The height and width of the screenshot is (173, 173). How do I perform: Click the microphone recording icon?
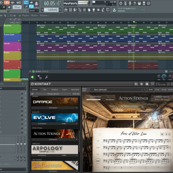click(x=130, y=3)
